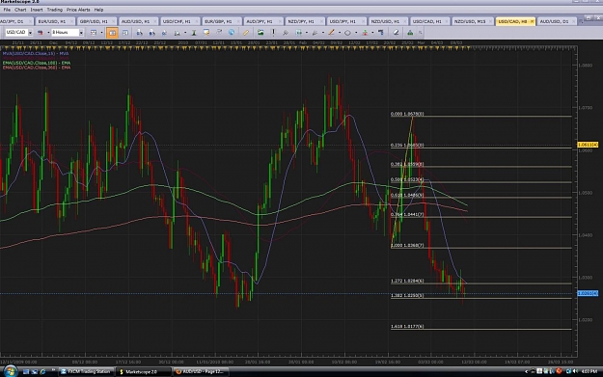Expand the USD/CAD symbol dropdown
603x377 pixels.
click(30, 33)
